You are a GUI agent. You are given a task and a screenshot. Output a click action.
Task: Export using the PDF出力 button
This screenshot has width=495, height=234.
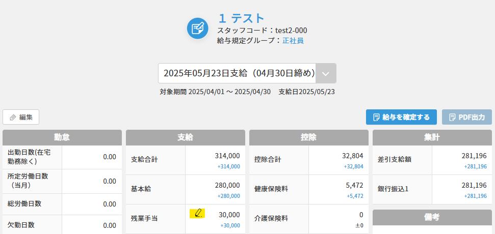[466, 117]
